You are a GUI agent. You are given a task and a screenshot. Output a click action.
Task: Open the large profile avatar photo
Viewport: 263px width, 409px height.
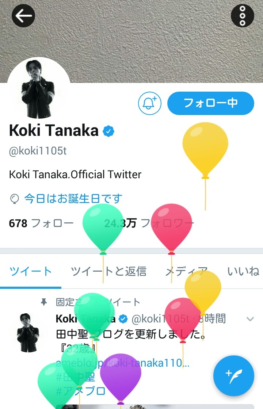pos(39,89)
